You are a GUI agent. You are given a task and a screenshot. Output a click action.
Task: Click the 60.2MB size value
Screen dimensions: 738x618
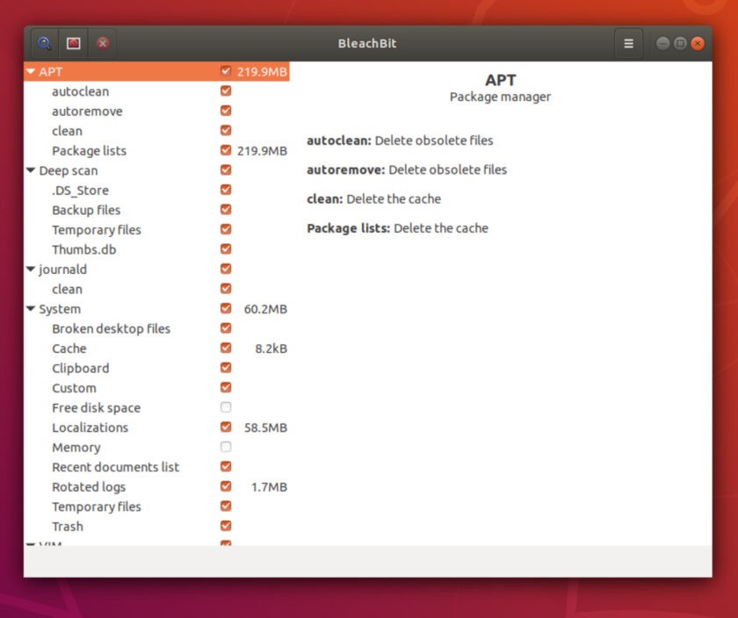[265, 309]
